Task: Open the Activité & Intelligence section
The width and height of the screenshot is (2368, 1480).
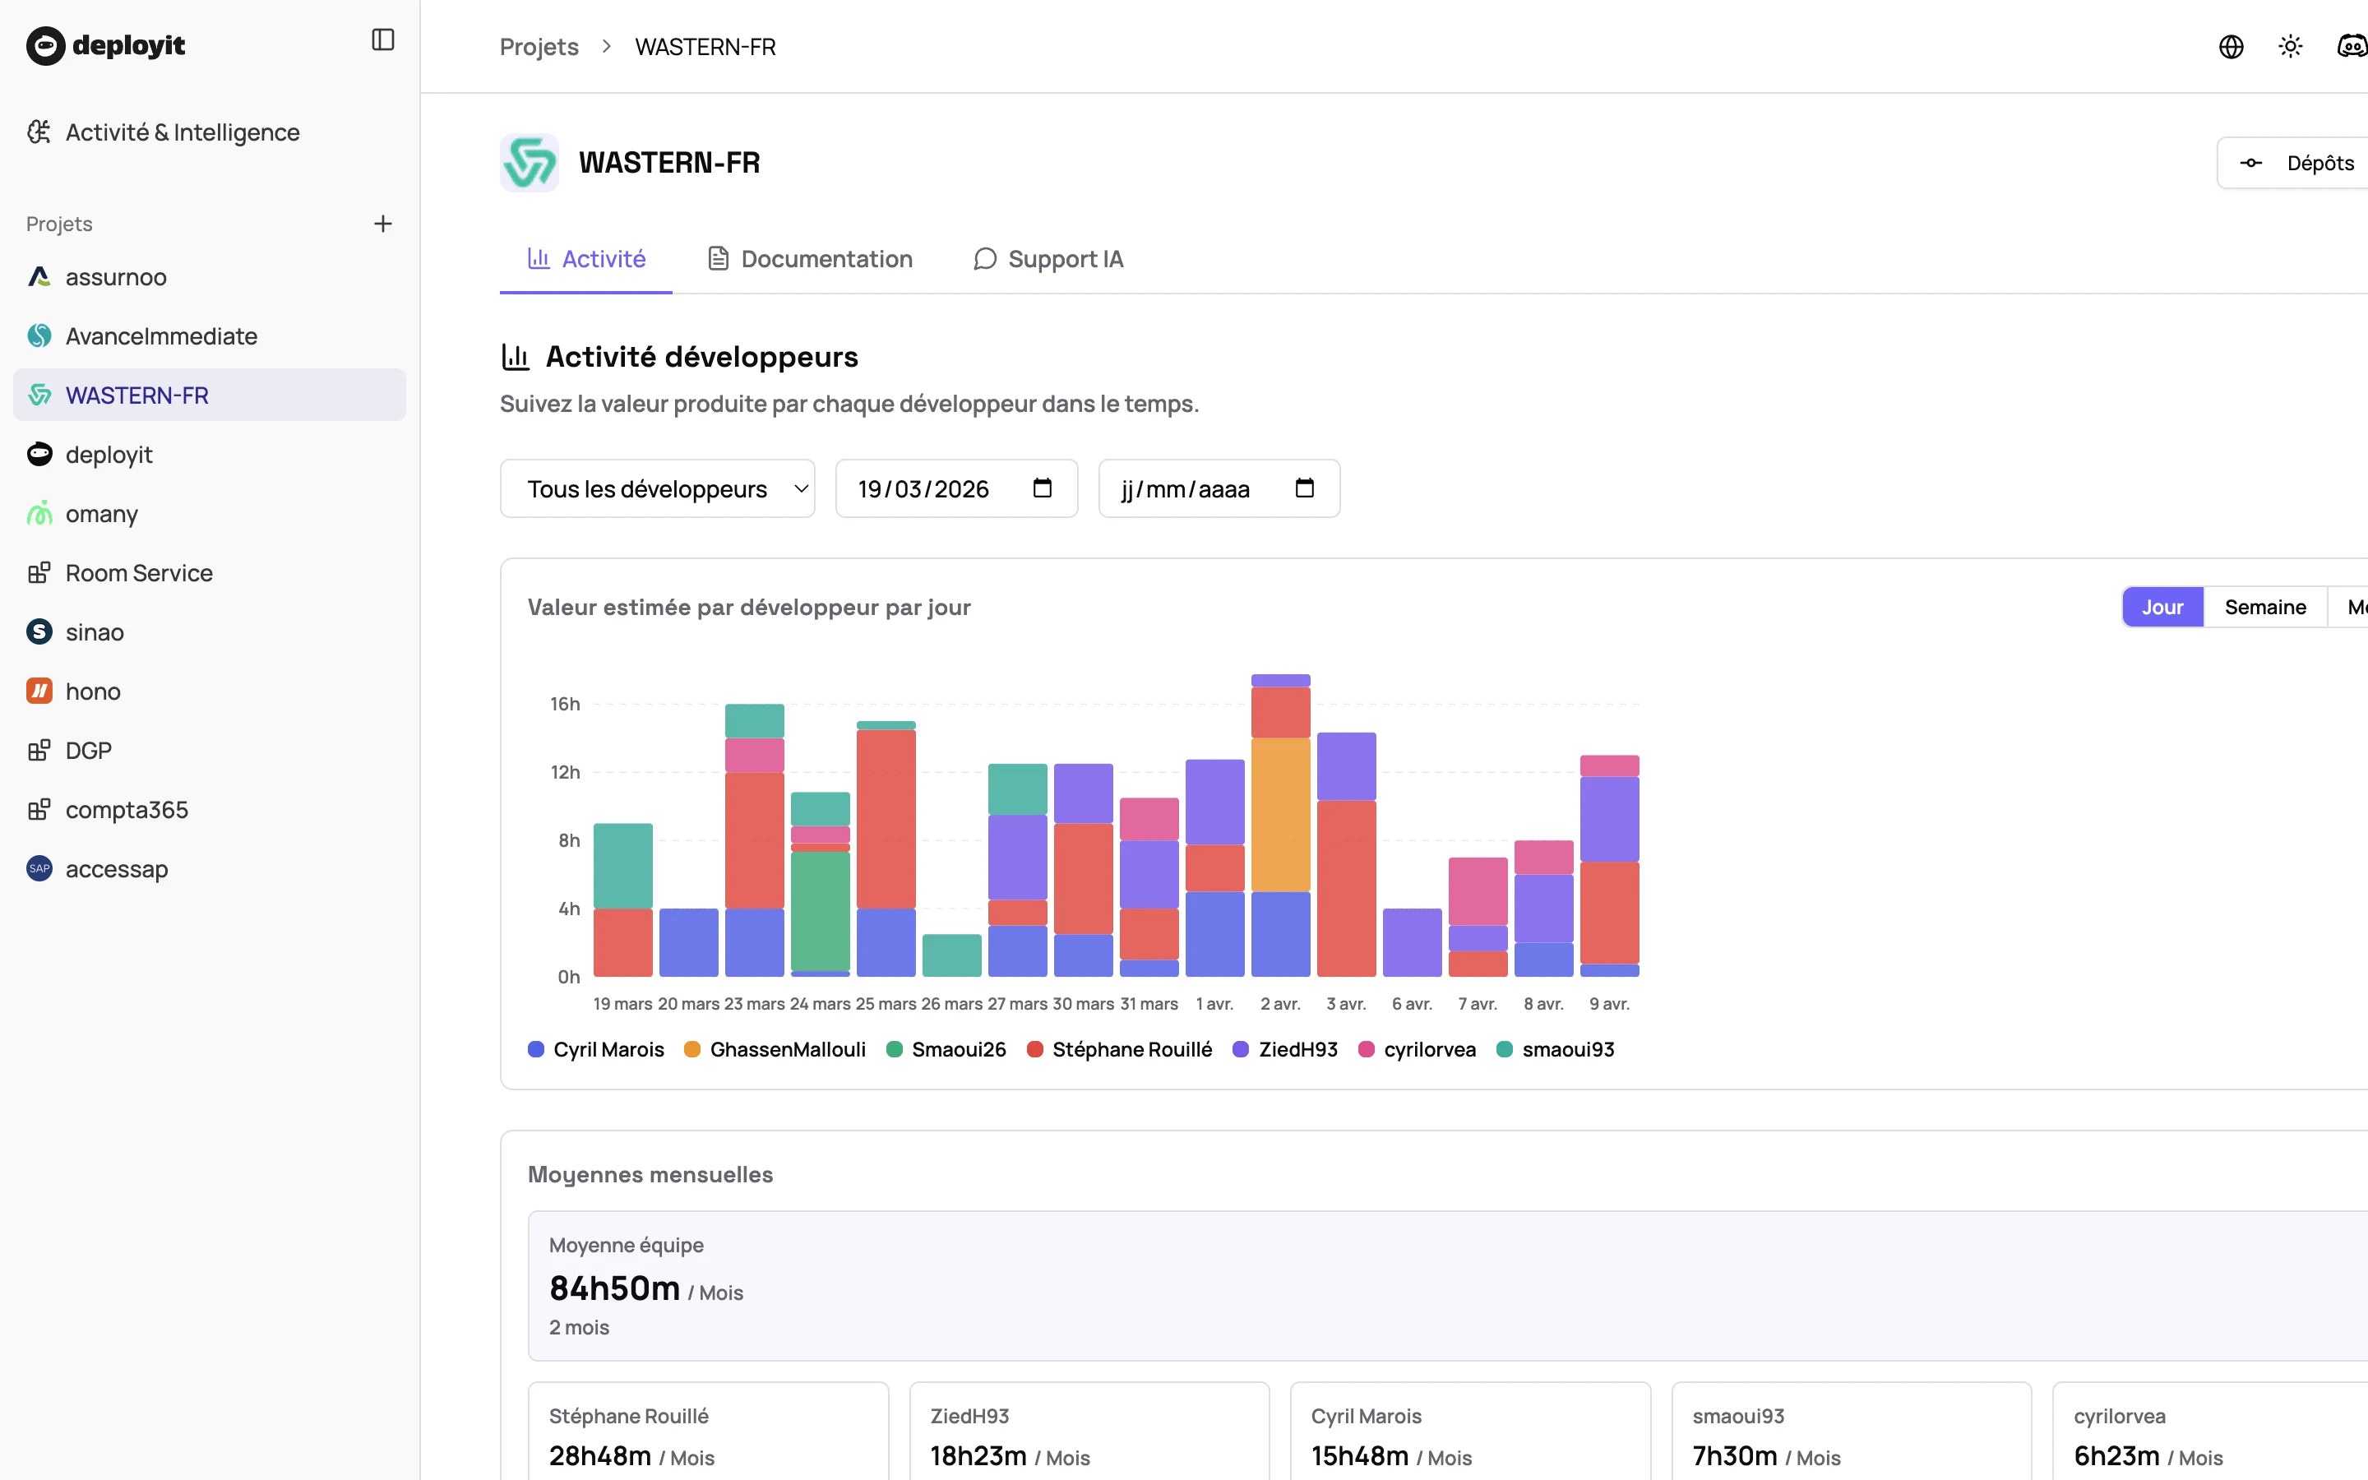Action: point(182,132)
